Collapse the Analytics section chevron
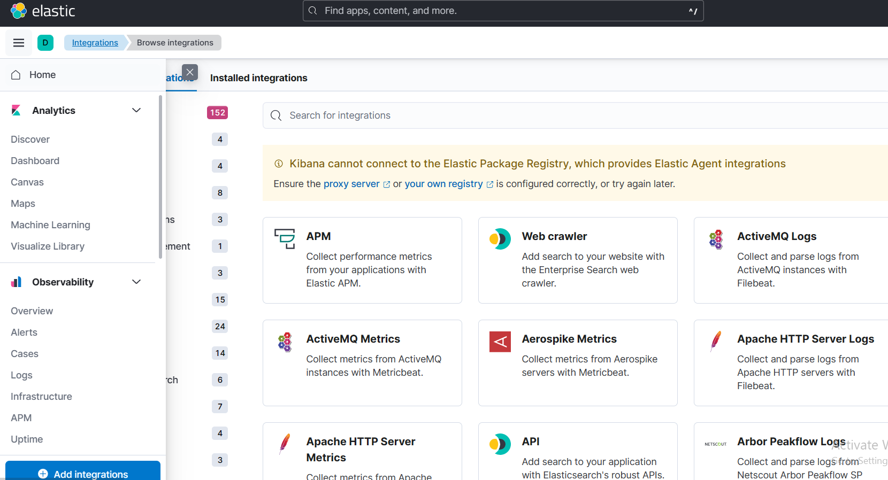The image size is (888, 480). pos(136,110)
